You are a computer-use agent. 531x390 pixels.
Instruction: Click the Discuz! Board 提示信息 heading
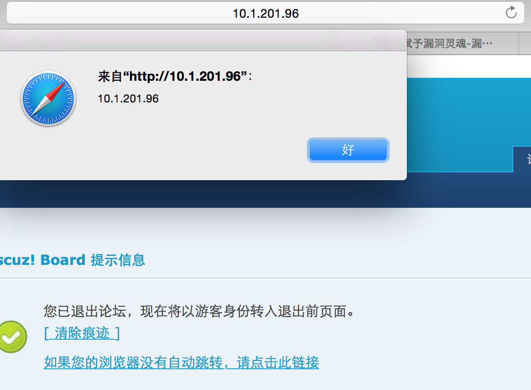tap(72, 260)
